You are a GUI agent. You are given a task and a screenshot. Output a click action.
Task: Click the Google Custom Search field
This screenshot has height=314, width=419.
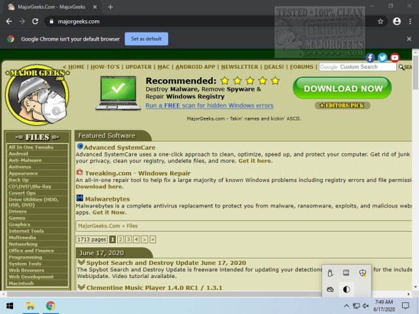[357, 67]
